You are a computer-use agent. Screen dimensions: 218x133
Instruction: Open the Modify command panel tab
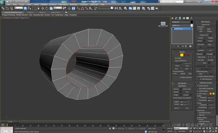[176, 18]
